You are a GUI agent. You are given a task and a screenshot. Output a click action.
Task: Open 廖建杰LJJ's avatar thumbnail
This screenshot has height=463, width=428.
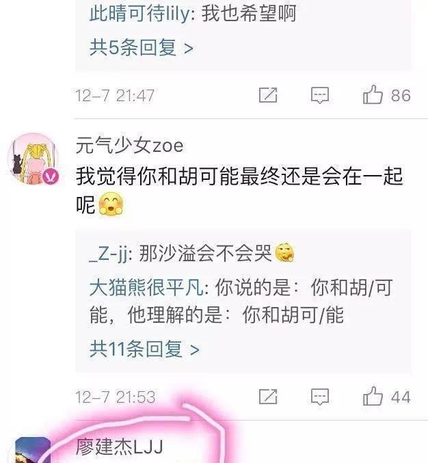(x=33, y=450)
